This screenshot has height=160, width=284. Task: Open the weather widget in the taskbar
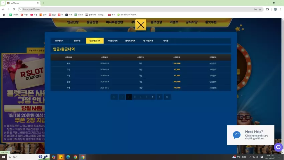point(239,157)
